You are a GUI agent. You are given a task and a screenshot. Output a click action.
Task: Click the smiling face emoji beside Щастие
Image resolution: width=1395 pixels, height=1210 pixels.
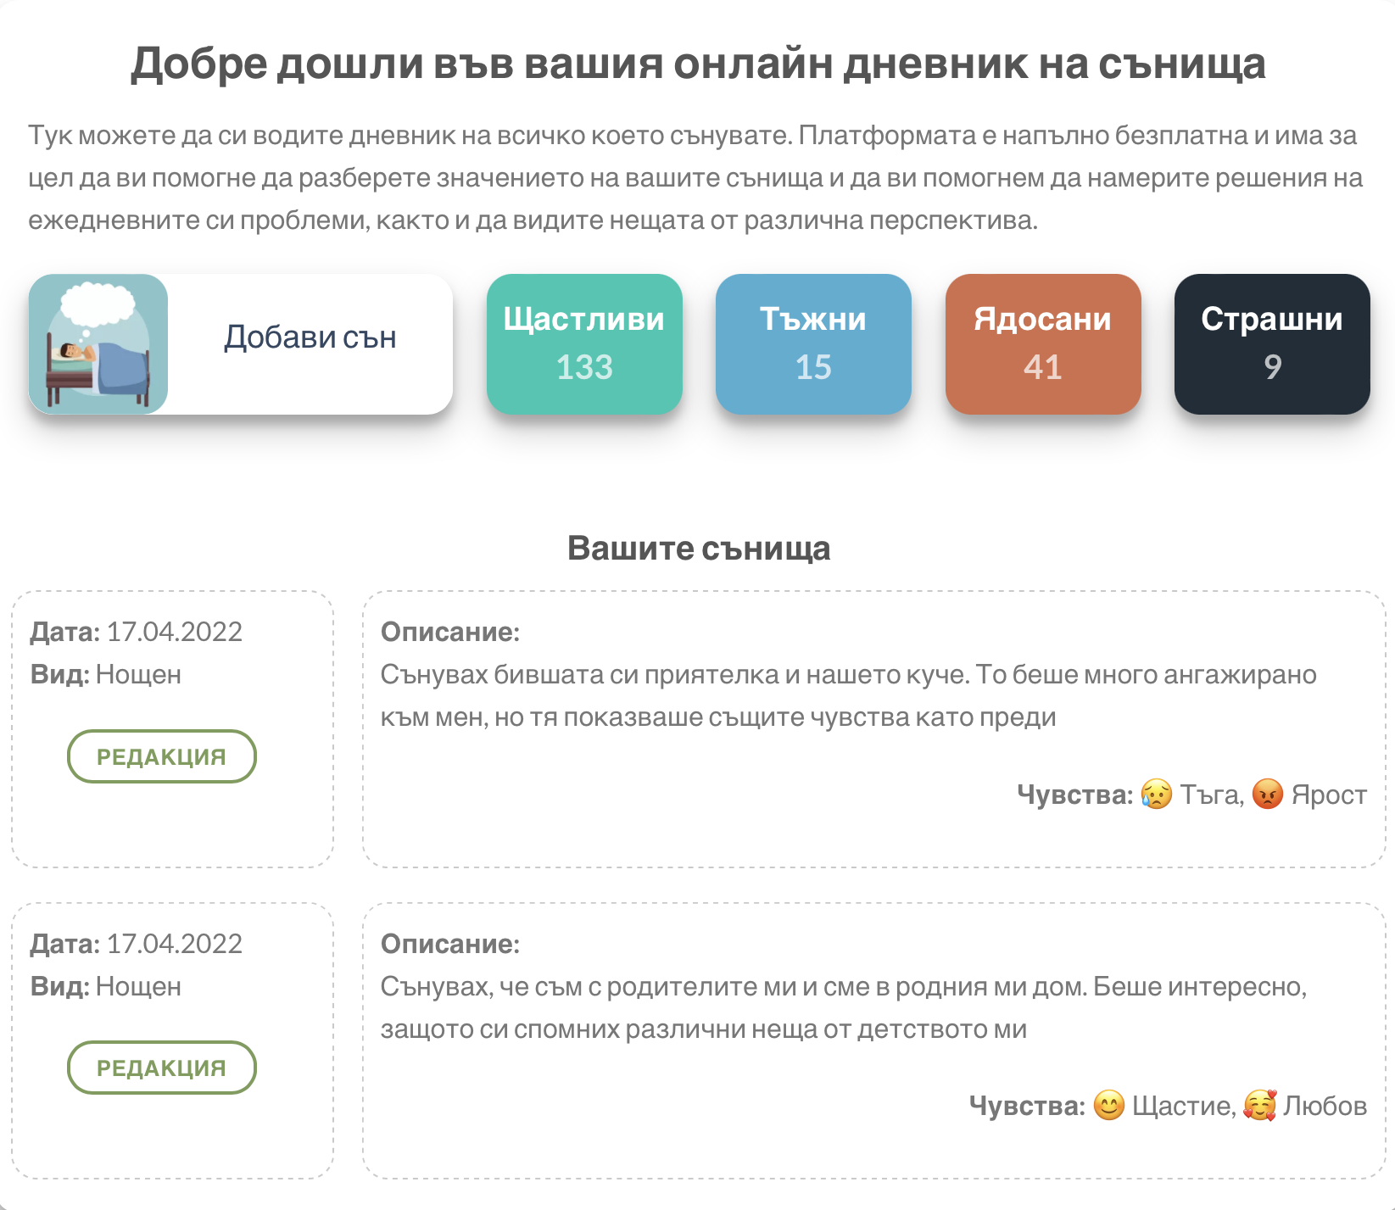[1108, 1106]
